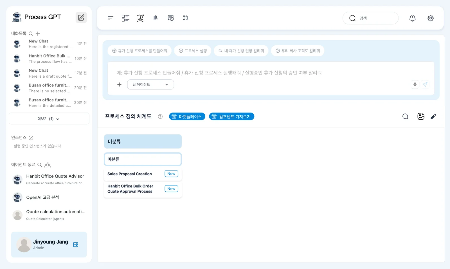Image resolution: width=450 pixels, height=269 pixels.
Task: Open Jinyoung Jang Admin profile card
Action: (x=49, y=245)
